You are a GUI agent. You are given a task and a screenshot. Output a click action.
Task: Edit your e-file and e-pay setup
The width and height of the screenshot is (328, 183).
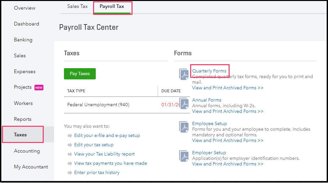(107, 135)
